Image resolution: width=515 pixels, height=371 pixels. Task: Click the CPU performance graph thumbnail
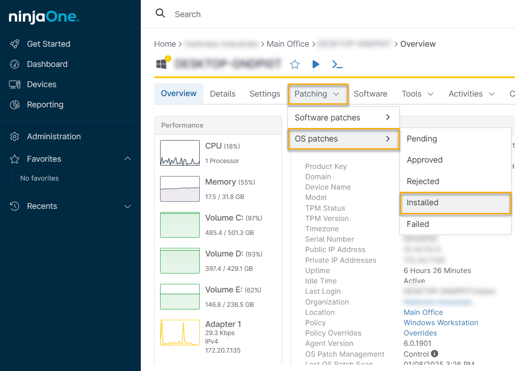[x=179, y=153]
